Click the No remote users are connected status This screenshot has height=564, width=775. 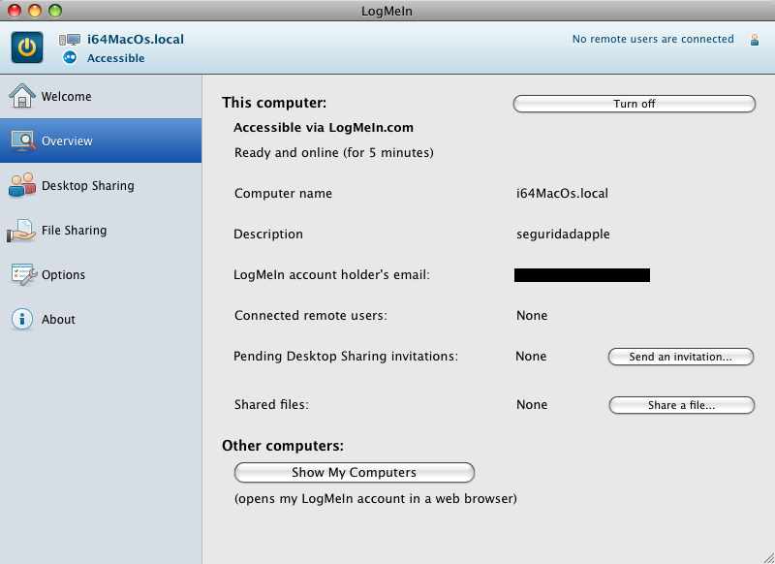653,40
